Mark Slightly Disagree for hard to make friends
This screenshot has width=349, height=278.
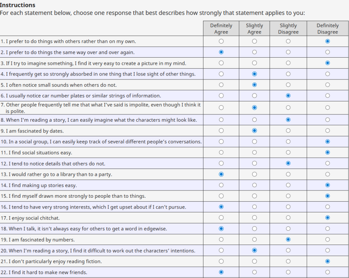click(x=288, y=272)
